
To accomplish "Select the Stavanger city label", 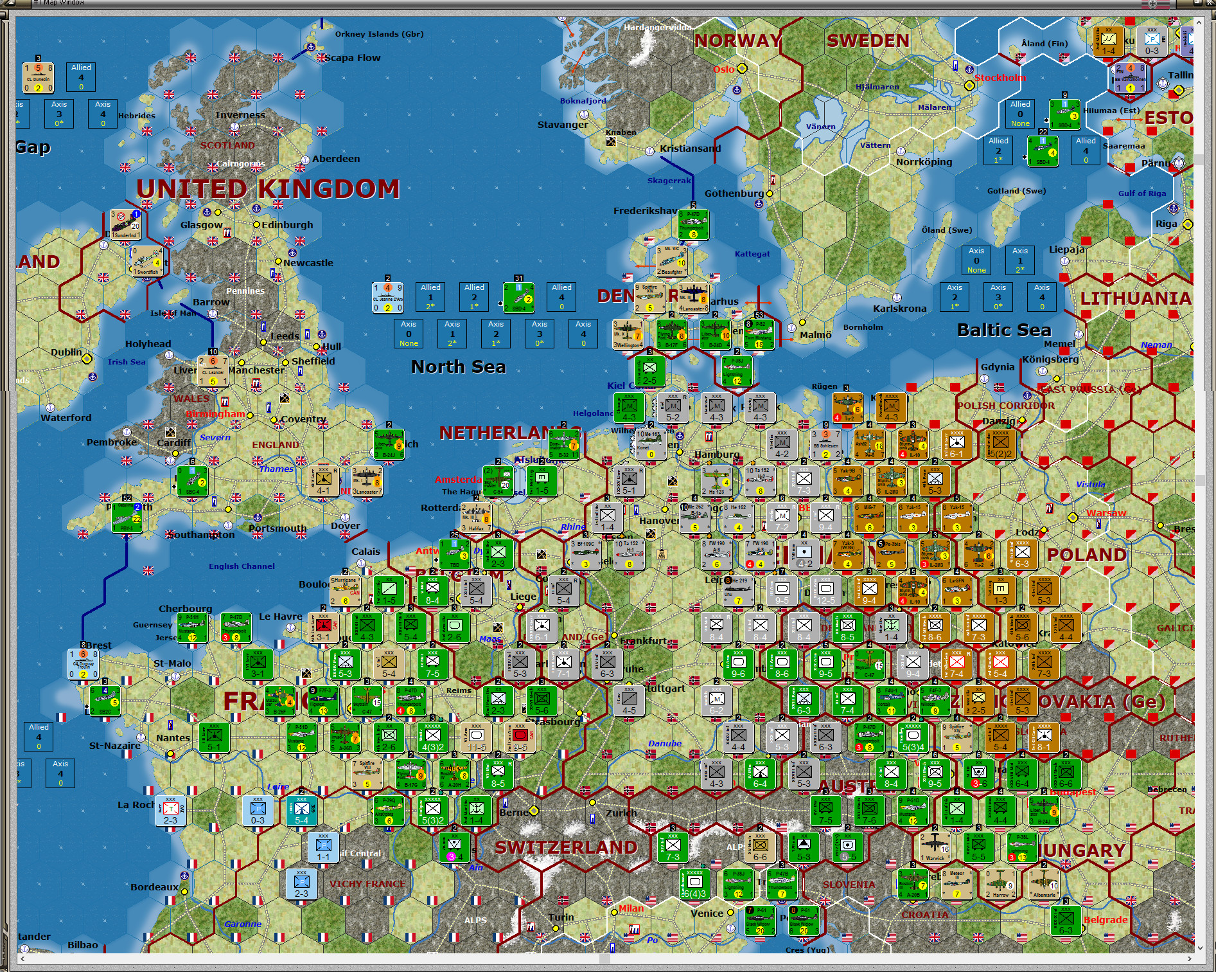I will pos(563,125).
